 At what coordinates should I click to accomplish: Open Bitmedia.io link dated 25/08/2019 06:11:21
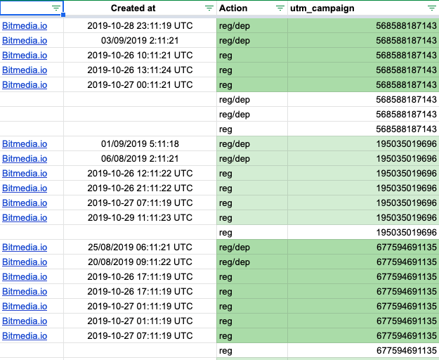pos(25,247)
